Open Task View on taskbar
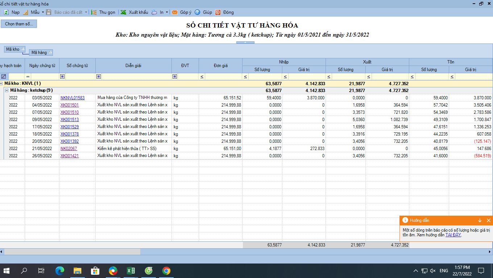The image size is (493, 278). pyautogui.click(x=41, y=271)
